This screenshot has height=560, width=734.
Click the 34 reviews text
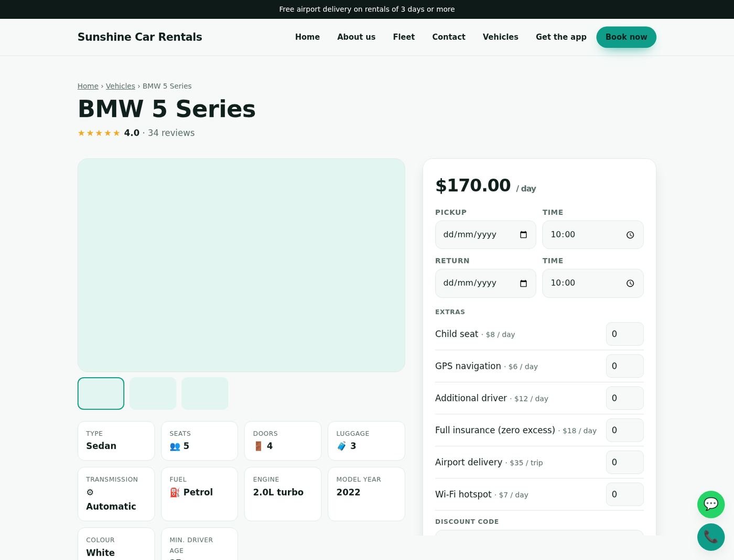point(171,133)
